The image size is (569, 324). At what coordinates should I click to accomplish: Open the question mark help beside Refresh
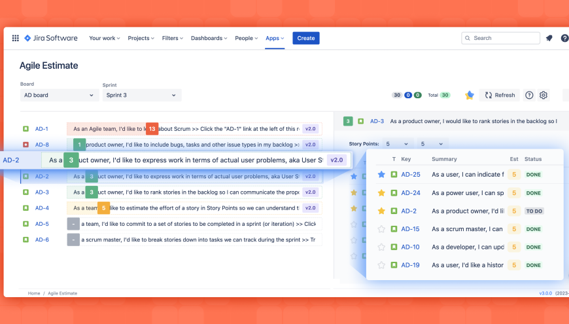[530, 95]
